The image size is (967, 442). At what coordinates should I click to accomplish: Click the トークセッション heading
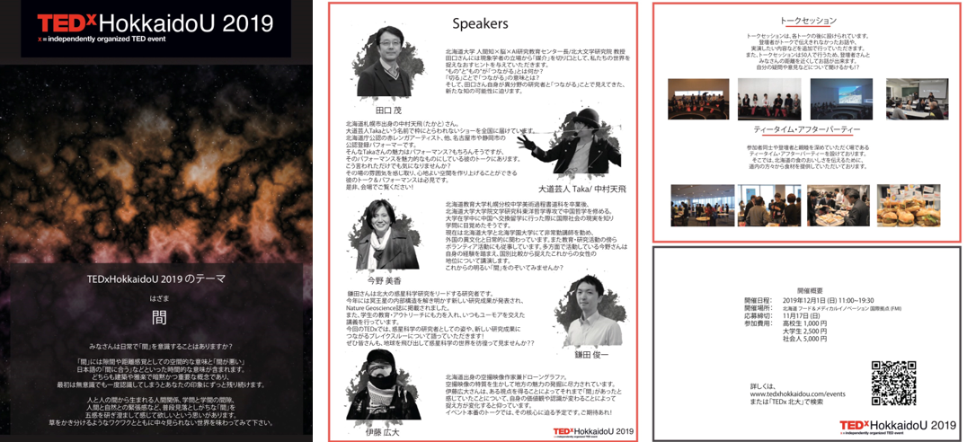tap(808, 21)
